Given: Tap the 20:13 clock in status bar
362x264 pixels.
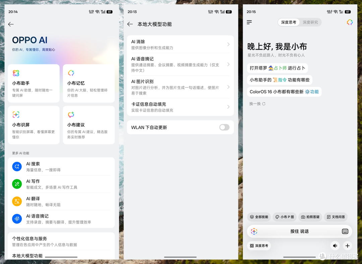Looking at the screenshot, I should coord(132,12).
